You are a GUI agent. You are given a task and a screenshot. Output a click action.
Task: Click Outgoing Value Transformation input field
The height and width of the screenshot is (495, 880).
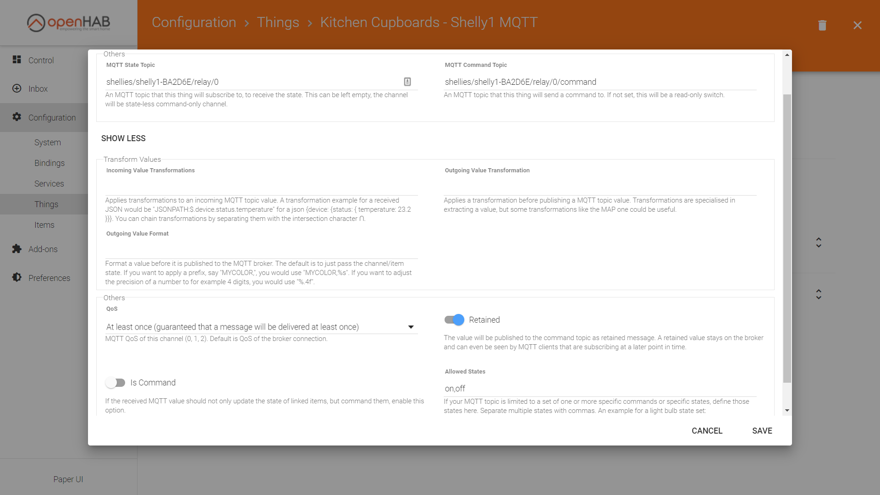click(x=600, y=187)
